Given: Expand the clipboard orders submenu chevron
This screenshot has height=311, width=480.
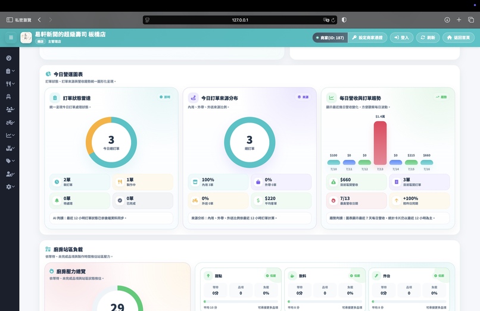Looking at the screenshot, I should (14, 71).
